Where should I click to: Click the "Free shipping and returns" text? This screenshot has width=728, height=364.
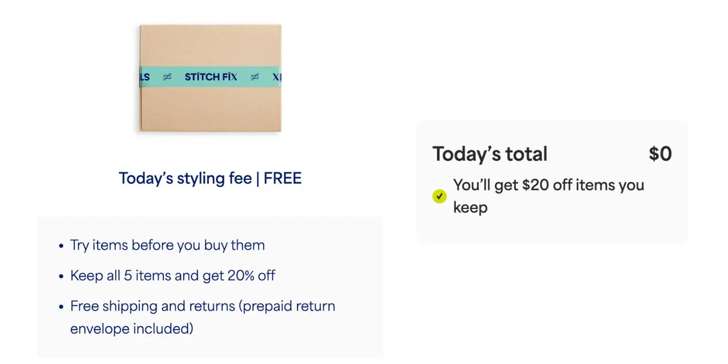tap(153, 306)
